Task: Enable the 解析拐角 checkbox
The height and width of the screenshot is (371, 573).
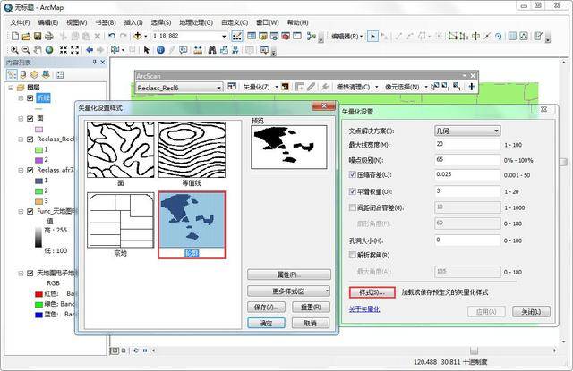Action: [352, 255]
